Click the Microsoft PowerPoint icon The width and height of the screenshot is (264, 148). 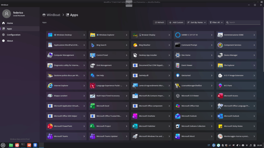(x=50, y=126)
